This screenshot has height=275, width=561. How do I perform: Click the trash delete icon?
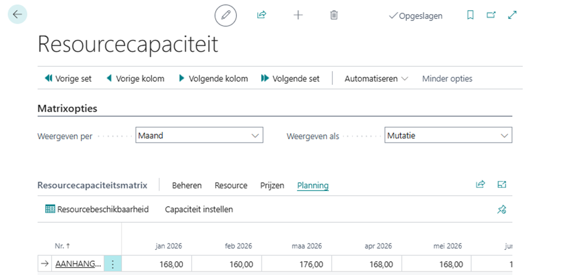pos(334,15)
